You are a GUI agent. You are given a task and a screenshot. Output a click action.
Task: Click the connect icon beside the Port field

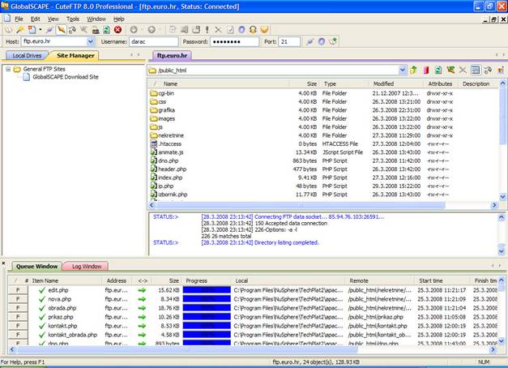[309, 41]
